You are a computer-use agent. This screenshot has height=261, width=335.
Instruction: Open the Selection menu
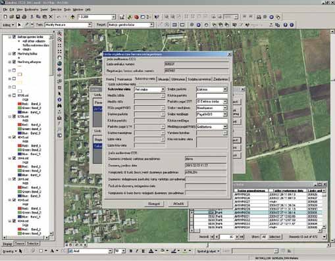point(56,10)
